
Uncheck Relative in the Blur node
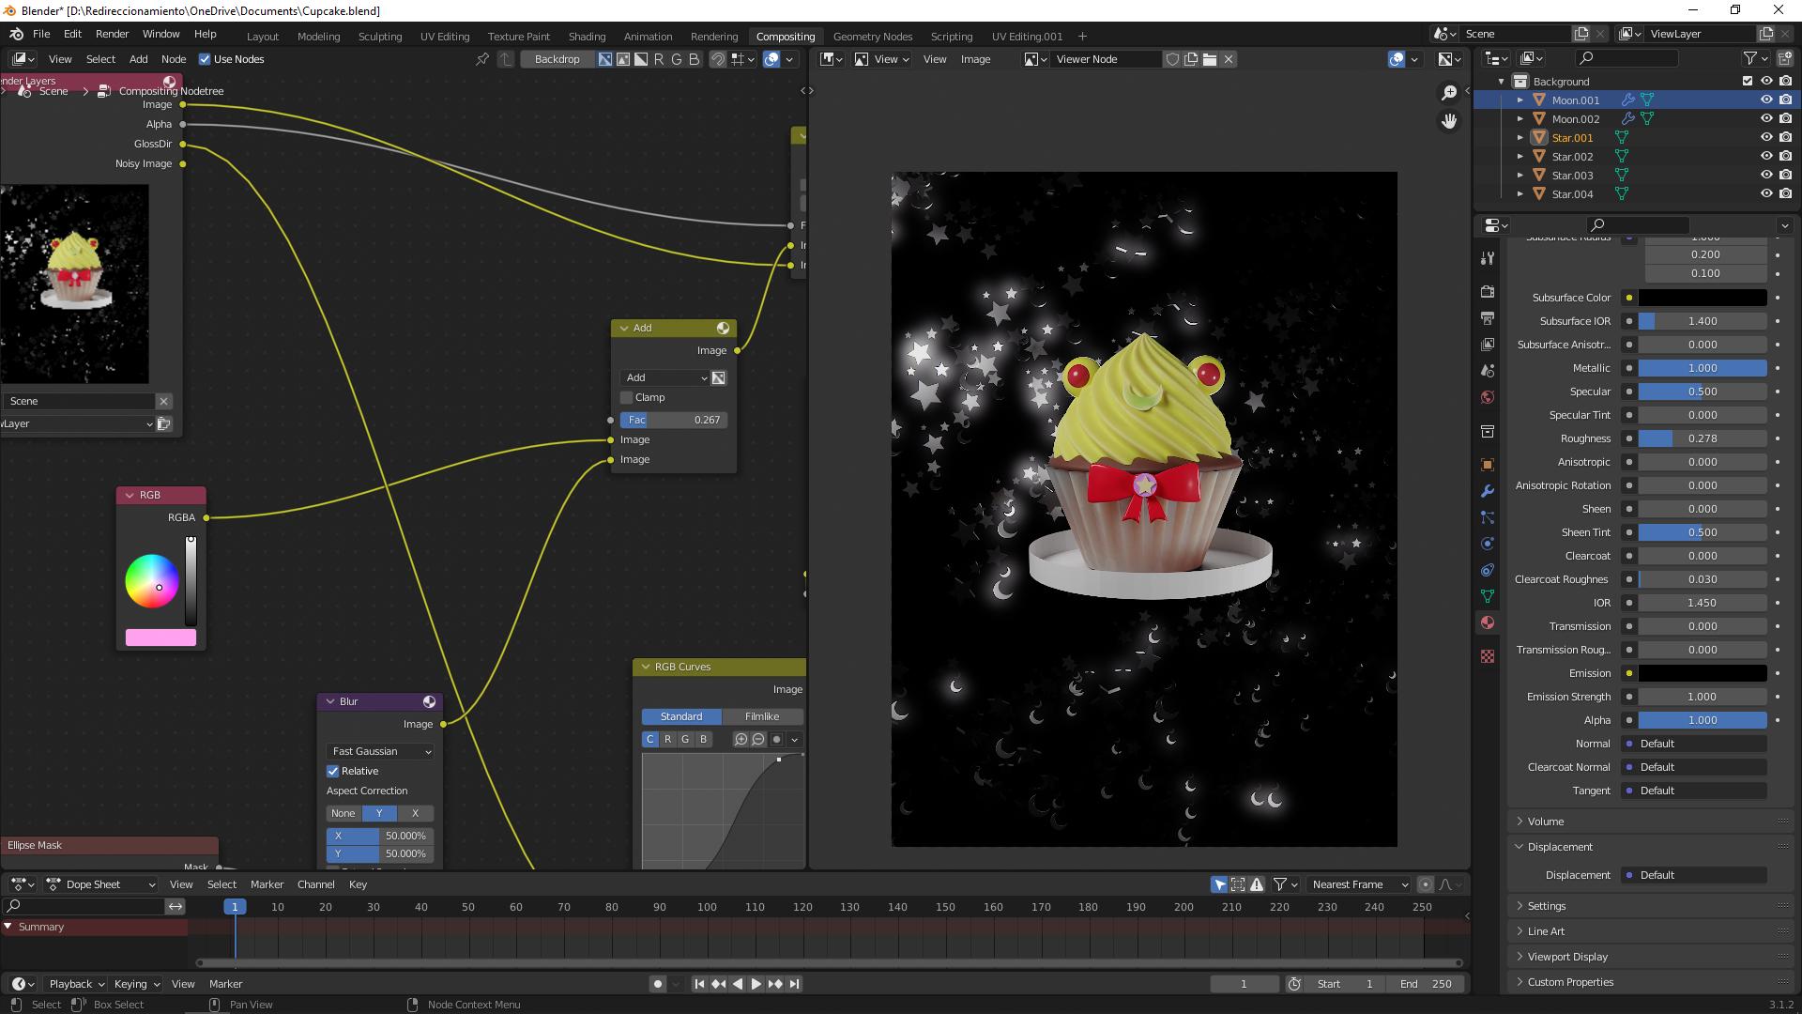pyautogui.click(x=332, y=771)
